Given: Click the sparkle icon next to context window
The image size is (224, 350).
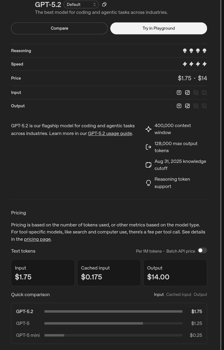Looking at the screenshot, I should point(148,129).
